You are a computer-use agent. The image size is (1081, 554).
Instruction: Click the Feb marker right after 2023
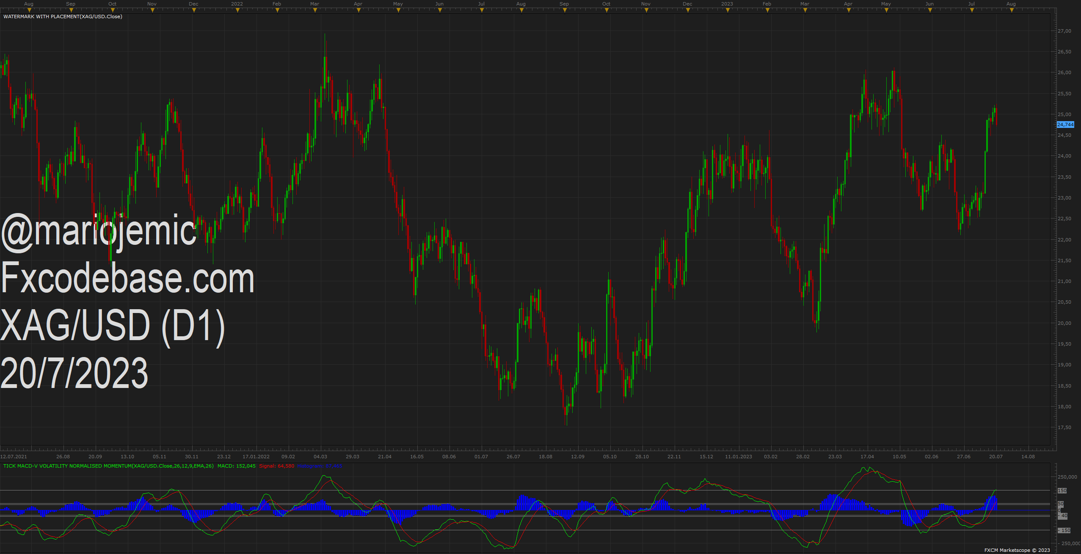[767, 4]
